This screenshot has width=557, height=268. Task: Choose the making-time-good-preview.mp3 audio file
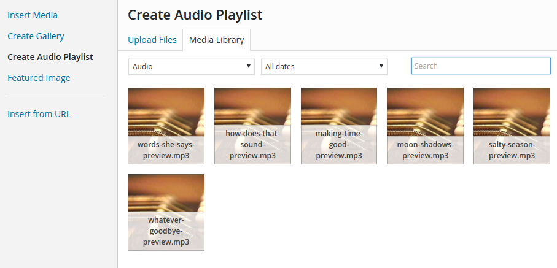click(339, 126)
